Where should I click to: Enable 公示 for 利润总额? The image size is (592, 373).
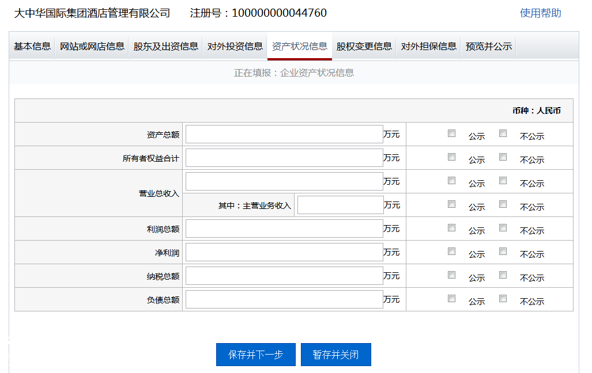pos(451,227)
